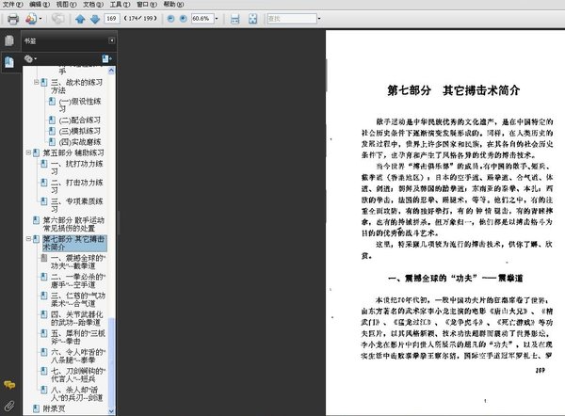Click bookmarks scrollbar up arrow

click(111, 71)
